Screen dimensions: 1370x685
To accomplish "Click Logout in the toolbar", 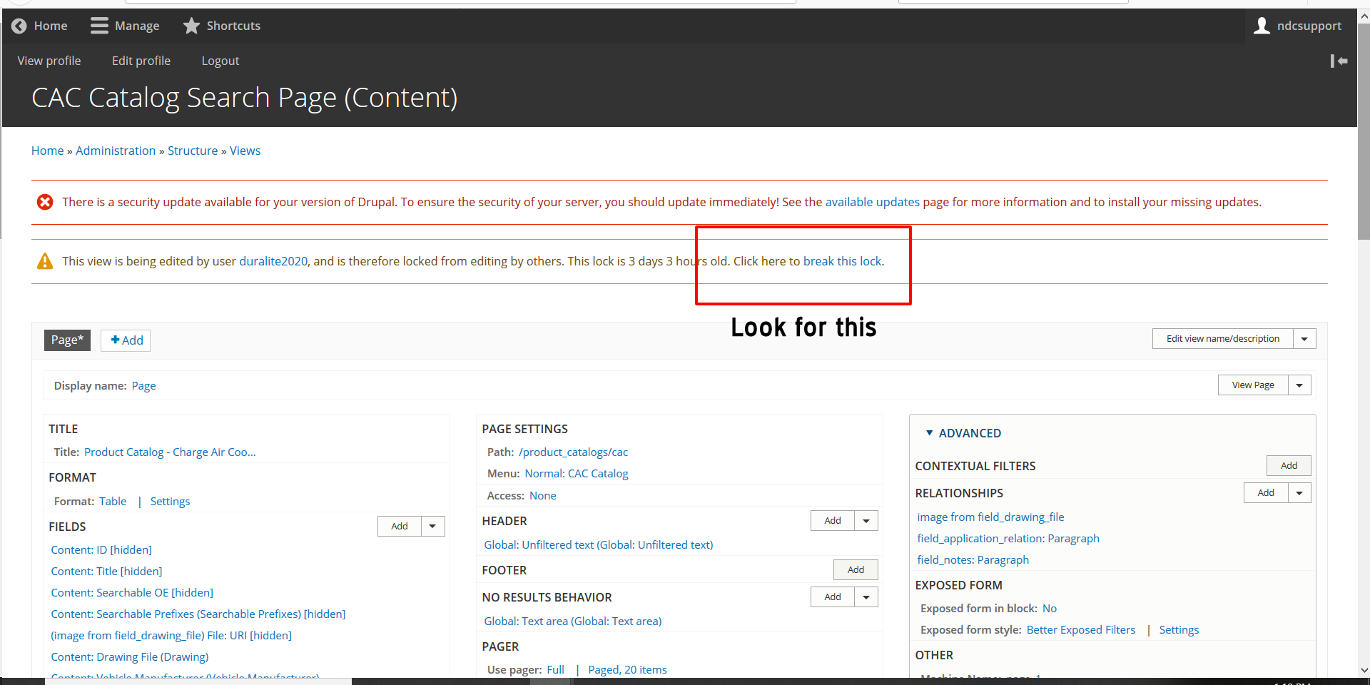I will point(220,61).
